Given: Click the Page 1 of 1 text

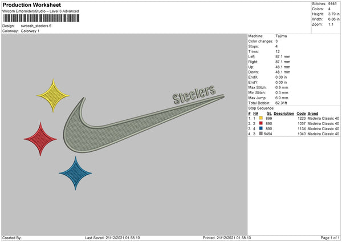Looking at the screenshot, I should click(x=330, y=238).
